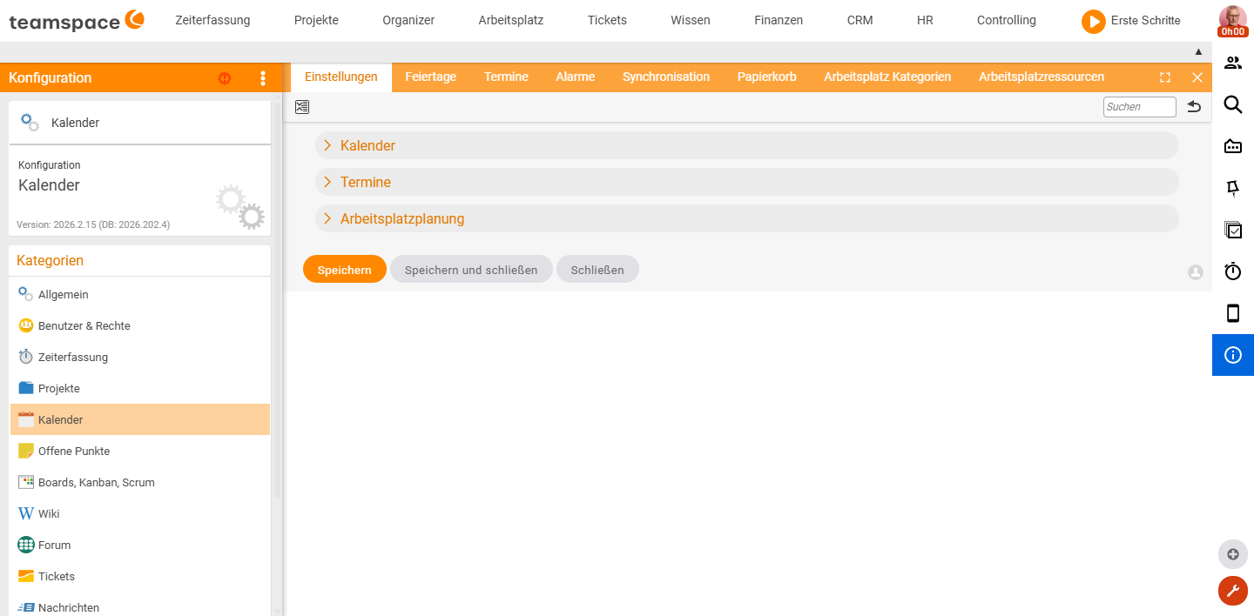Open the folder icon in right sidebar

point(1233,146)
